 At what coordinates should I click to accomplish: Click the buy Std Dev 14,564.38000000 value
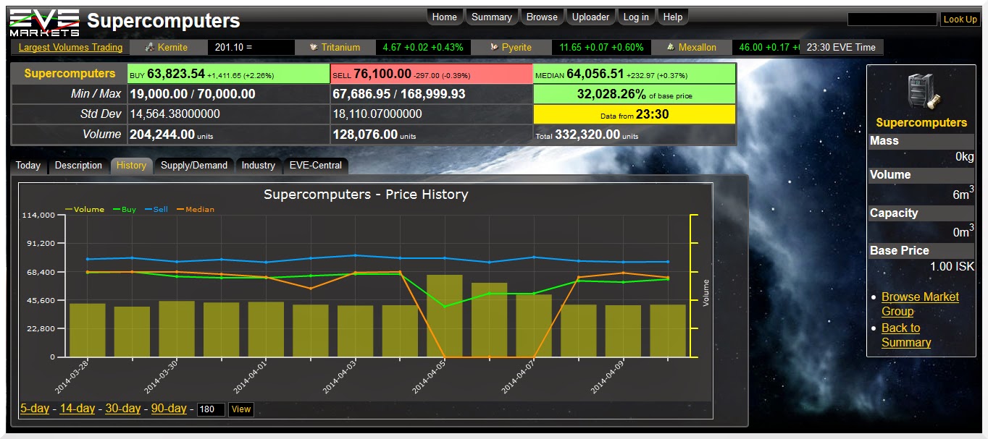click(x=175, y=114)
